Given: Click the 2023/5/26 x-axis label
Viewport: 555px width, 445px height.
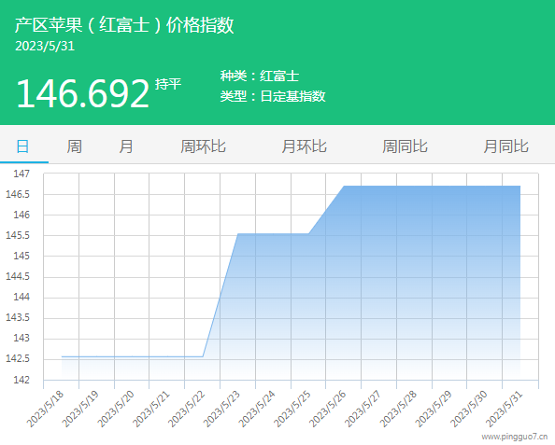Looking at the screenshot, I should coord(328,409).
